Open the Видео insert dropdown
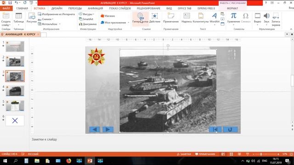The height and width of the screenshot is (165, 294). click(257, 19)
